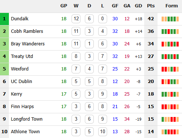Click the GD column header
182x138 pixels.
[x=138, y=6]
